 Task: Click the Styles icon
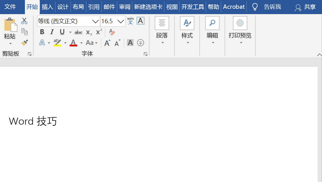coord(187,23)
